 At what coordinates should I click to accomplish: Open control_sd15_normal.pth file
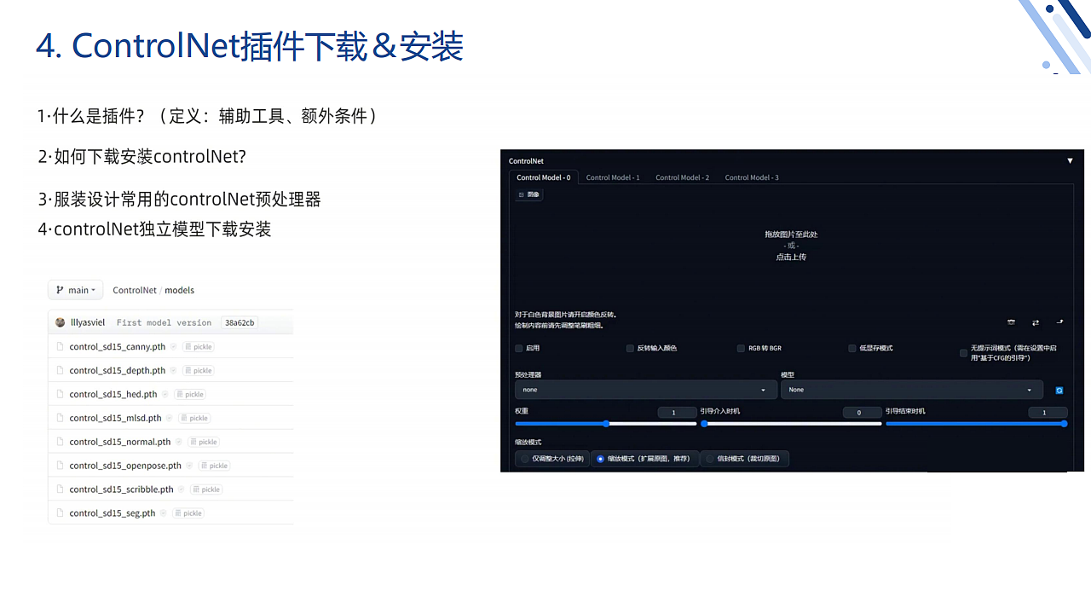click(x=120, y=442)
